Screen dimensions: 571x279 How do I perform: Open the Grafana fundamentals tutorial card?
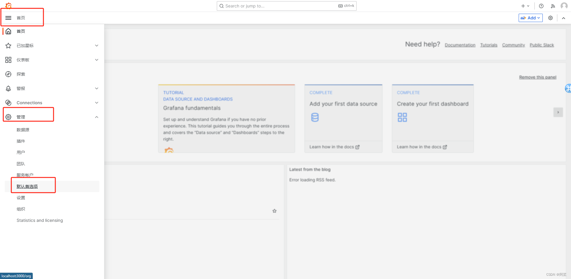(227, 119)
